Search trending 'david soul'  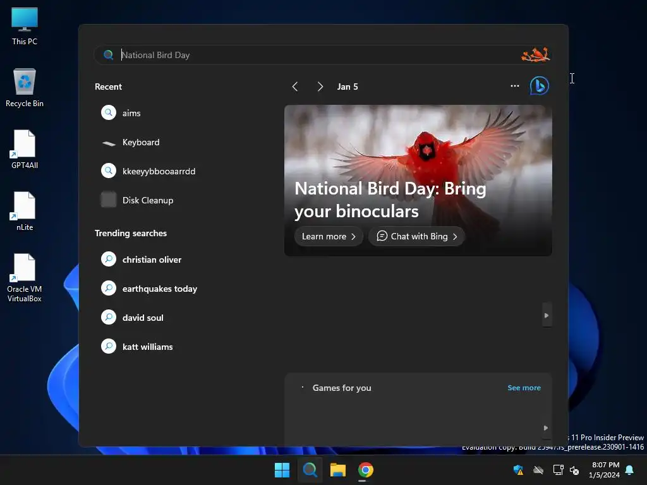143,318
